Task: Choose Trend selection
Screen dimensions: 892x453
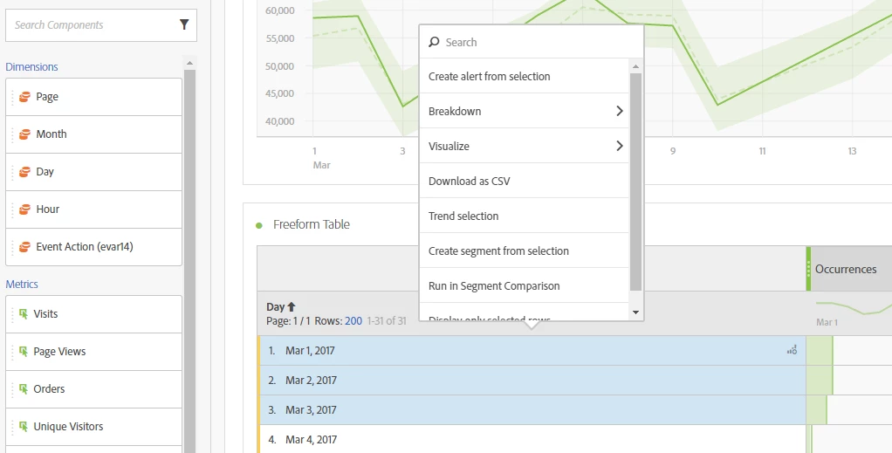Action: tap(524, 216)
